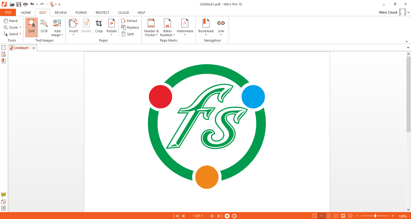Toggle the rightmost status bar view icon
The width and height of the screenshot is (411, 219).
tap(350, 216)
